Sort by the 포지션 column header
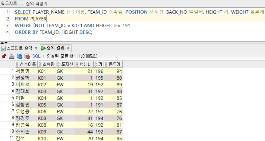 (x=65, y=64)
